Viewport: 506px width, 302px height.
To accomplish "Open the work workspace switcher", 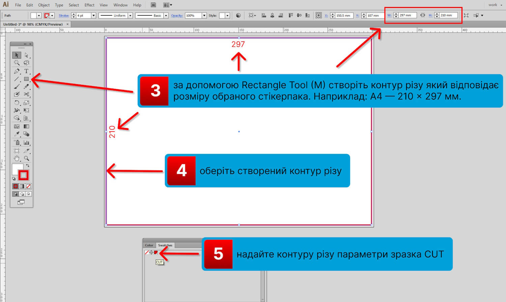I will click(x=495, y=5).
